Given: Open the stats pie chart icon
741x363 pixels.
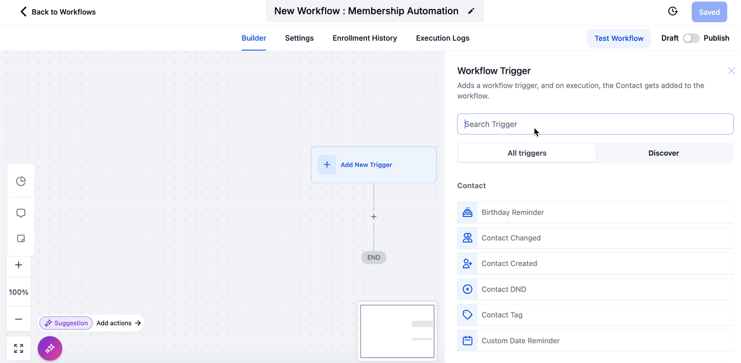Looking at the screenshot, I should (21, 181).
